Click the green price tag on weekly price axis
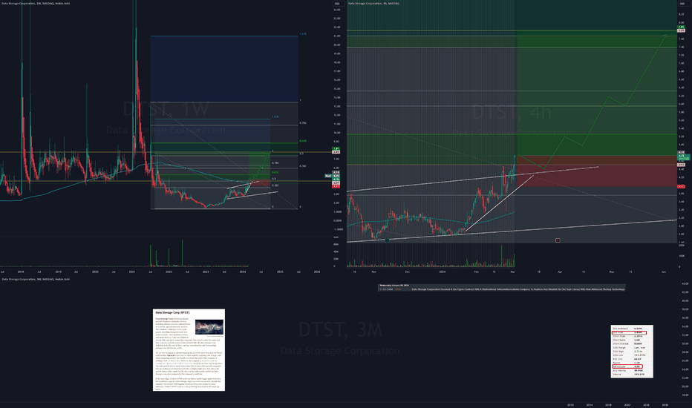 336,148
